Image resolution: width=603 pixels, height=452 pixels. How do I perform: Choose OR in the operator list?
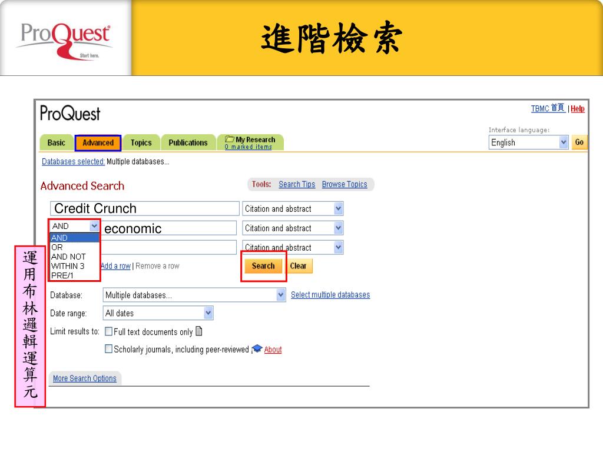pyautogui.click(x=75, y=247)
